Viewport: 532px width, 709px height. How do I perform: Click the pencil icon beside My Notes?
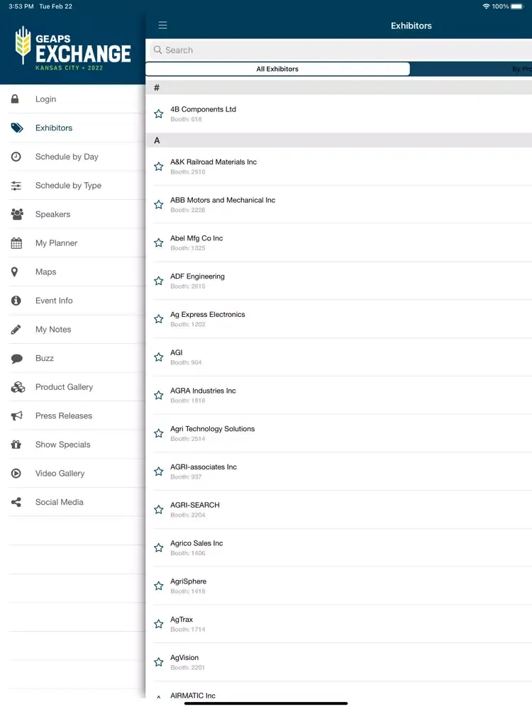tap(16, 329)
